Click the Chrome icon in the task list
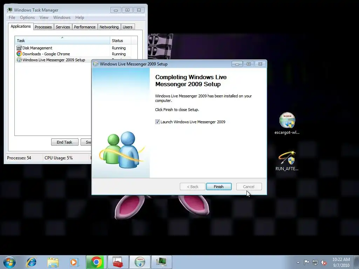The height and width of the screenshot is (269, 359). [19, 54]
